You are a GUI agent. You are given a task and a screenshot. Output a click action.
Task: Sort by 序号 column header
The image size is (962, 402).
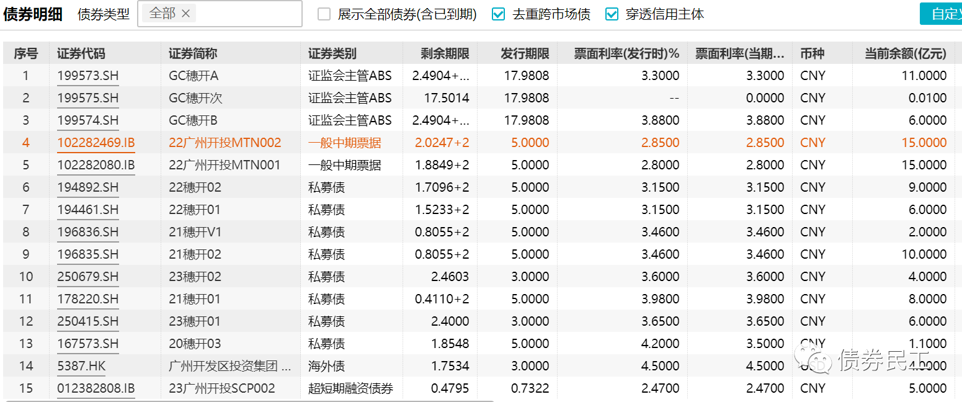tap(26, 54)
